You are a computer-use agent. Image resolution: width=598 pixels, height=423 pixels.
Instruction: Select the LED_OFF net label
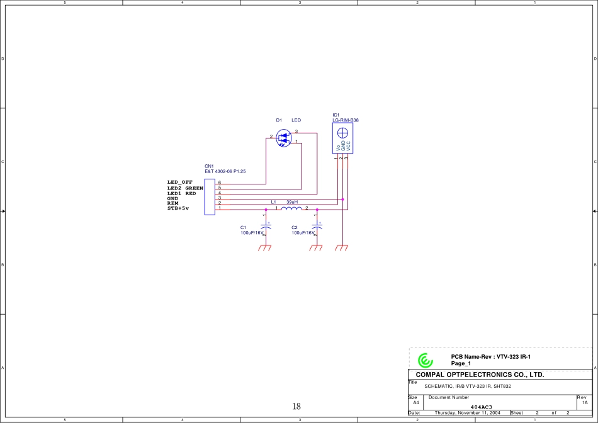tap(179, 183)
